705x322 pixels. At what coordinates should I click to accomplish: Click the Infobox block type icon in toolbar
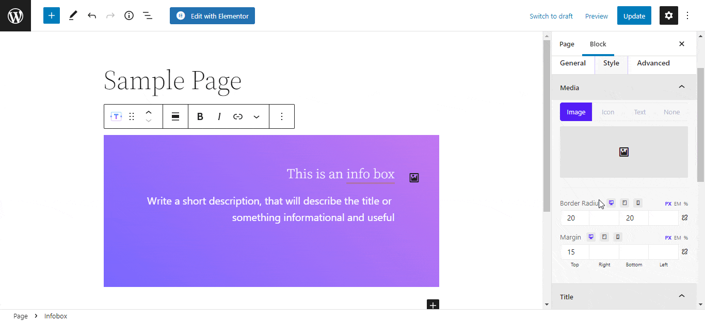click(116, 116)
